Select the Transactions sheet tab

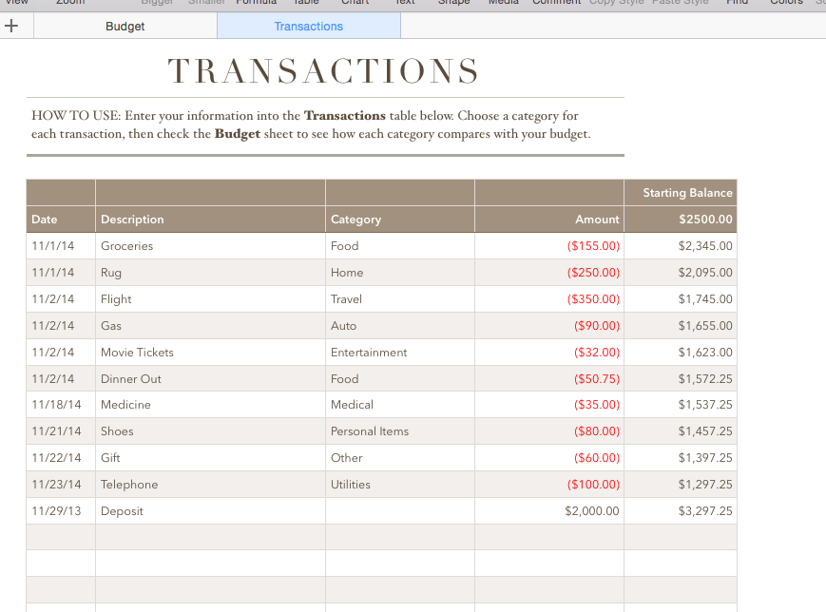[x=309, y=26]
